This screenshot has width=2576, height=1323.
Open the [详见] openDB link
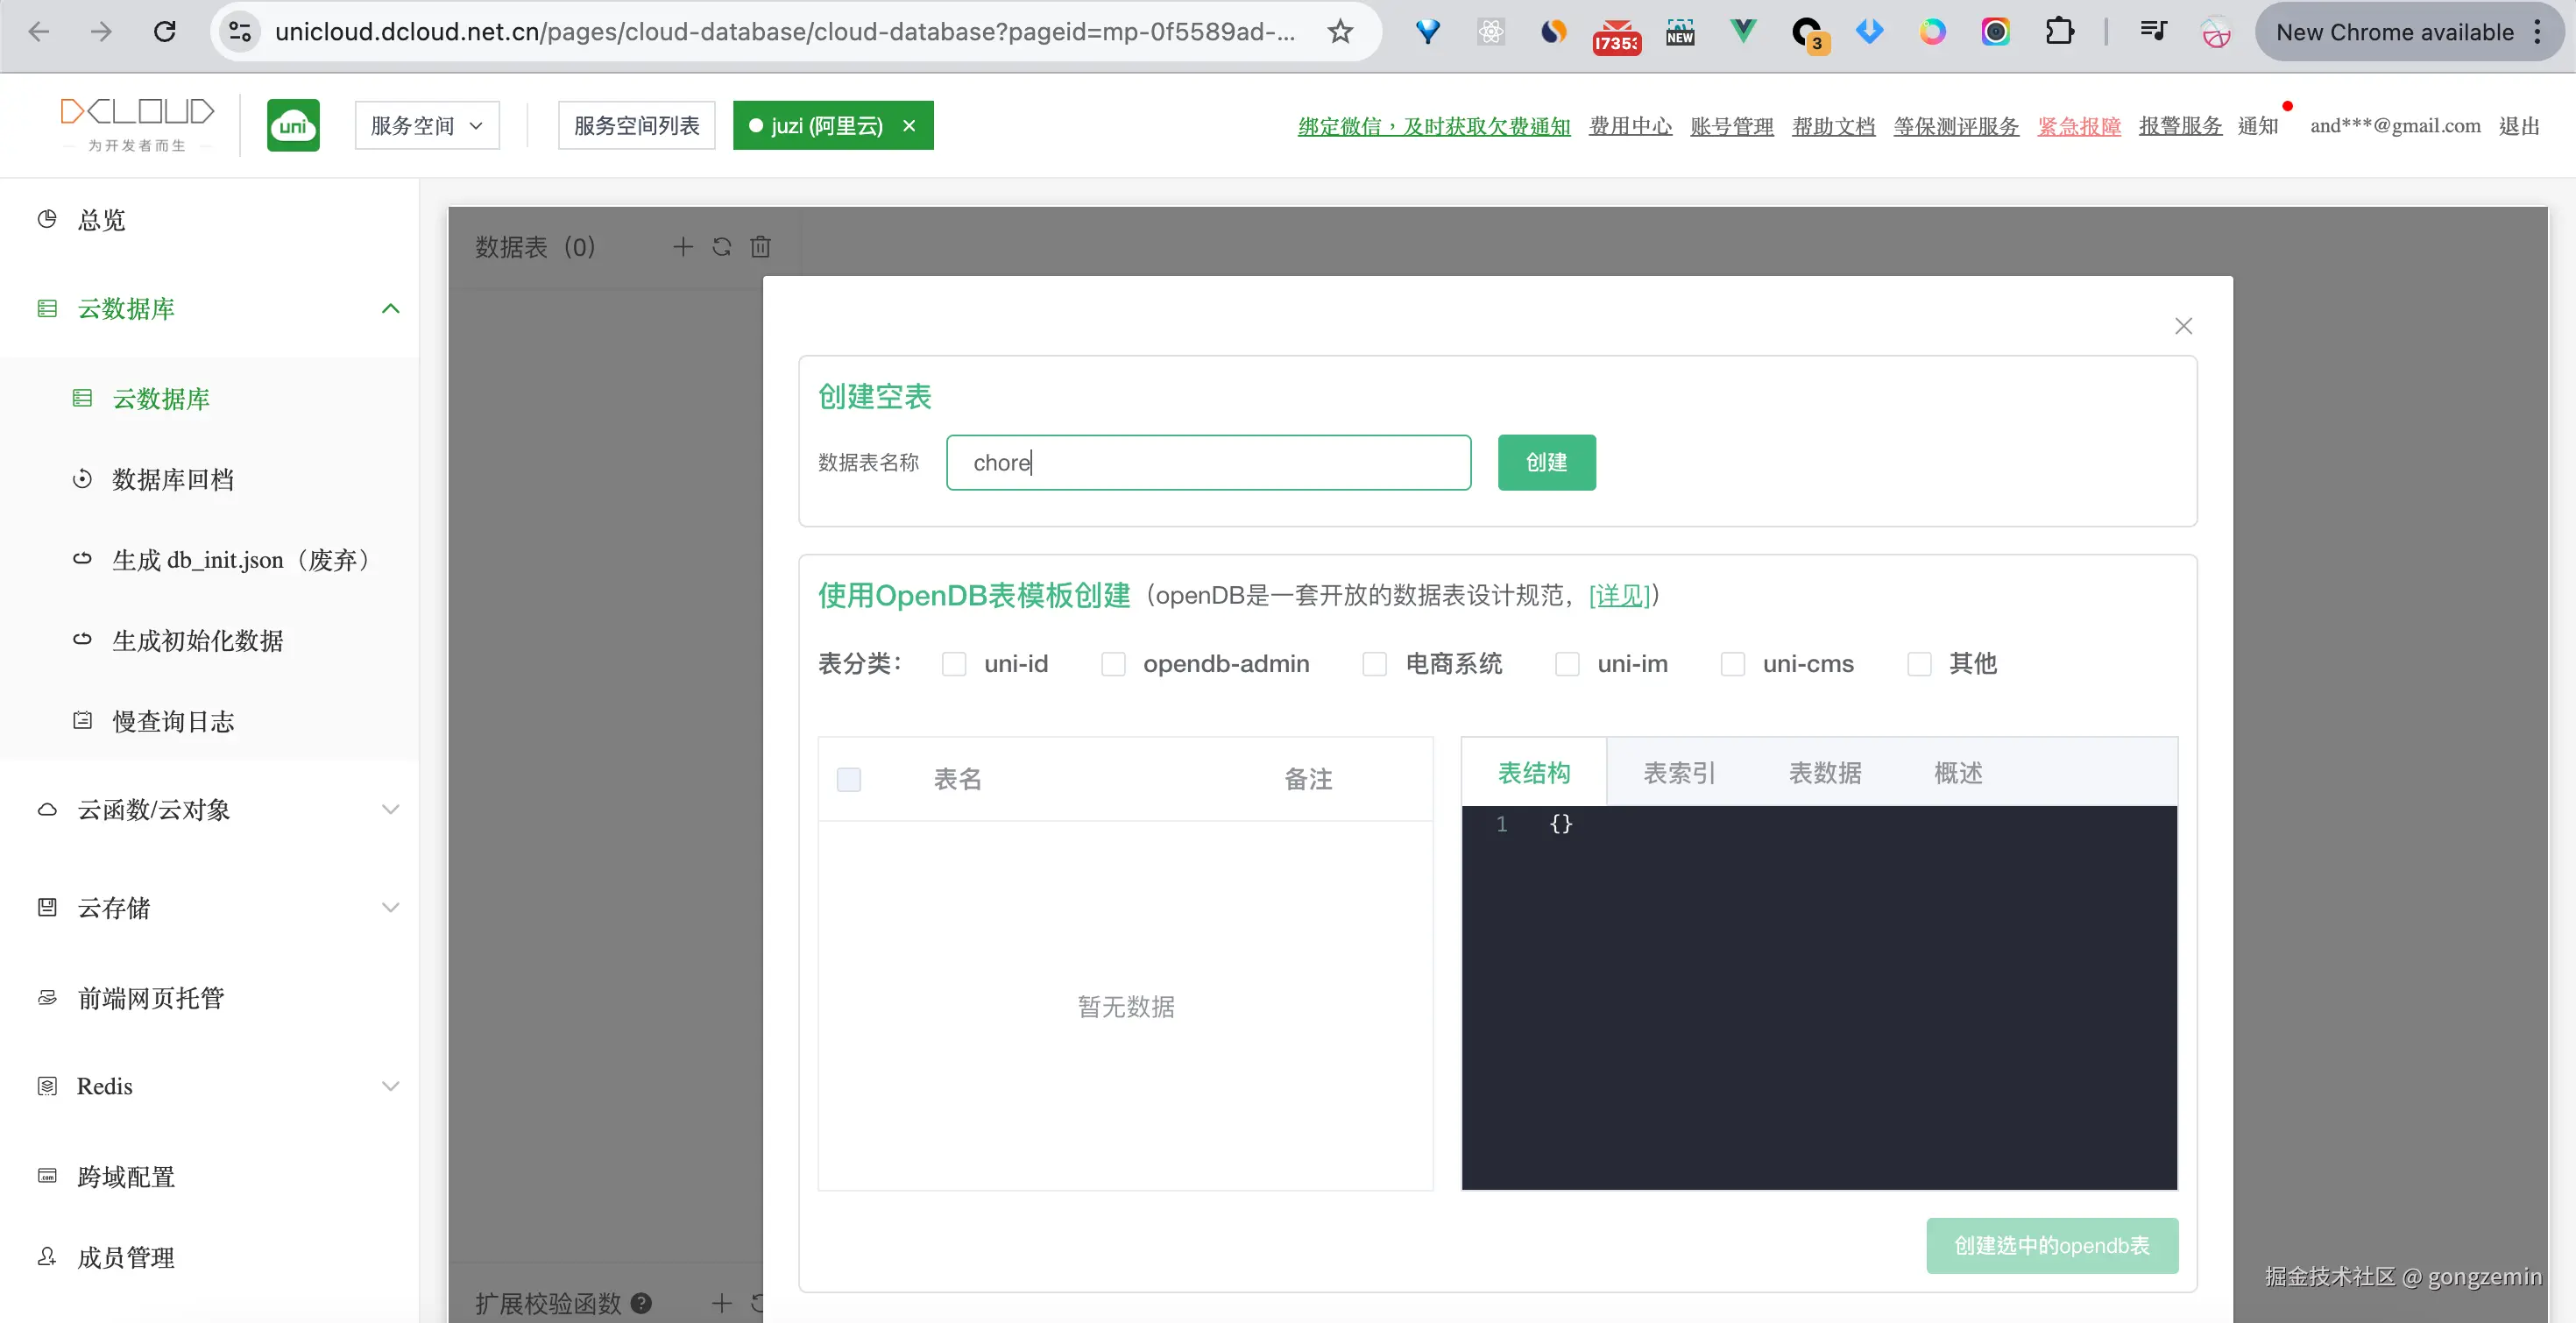click(x=1618, y=596)
